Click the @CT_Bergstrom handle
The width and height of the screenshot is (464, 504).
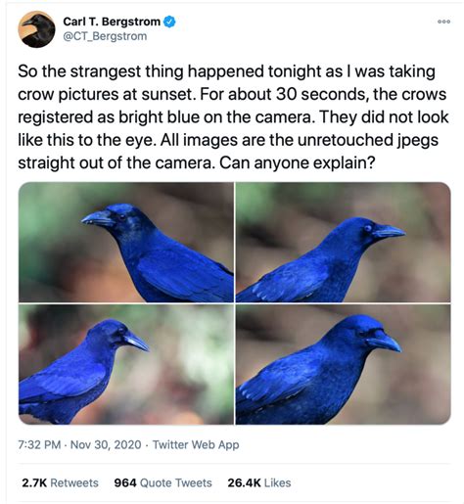[x=105, y=36]
